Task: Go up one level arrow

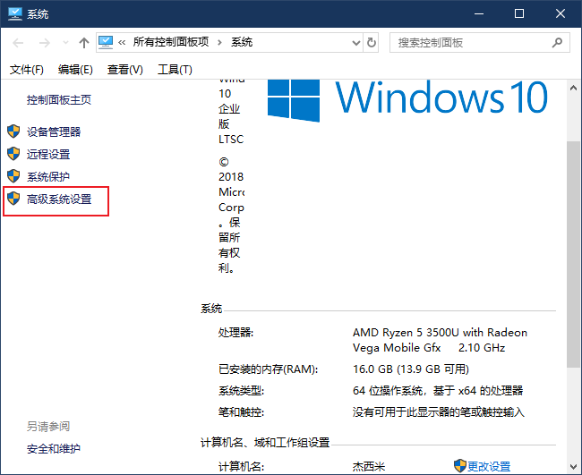Action: [x=84, y=43]
